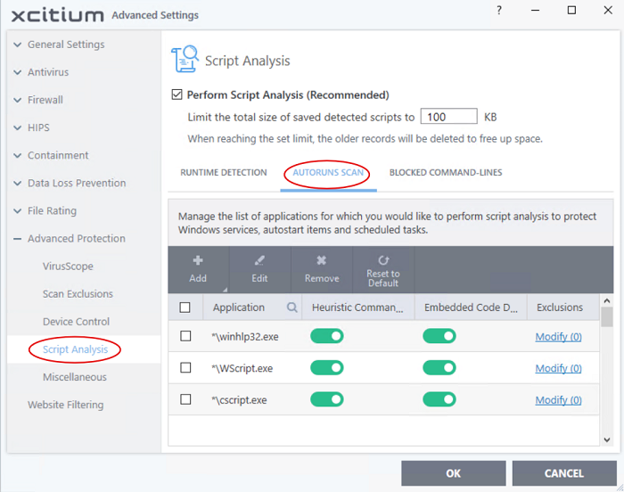Collapse Advanced Protection minus icon

click(x=18, y=239)
